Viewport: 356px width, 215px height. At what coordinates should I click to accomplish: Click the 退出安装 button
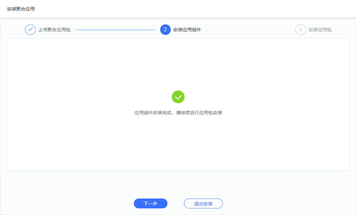click(203, 203)
